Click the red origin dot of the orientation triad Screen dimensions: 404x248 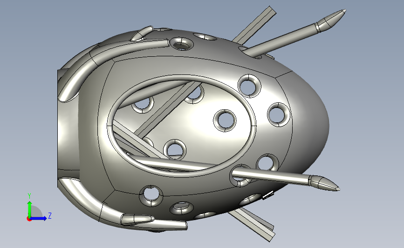(29, 219)
